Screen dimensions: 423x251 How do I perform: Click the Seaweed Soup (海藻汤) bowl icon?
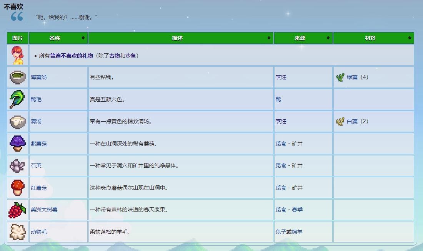[17, 77]
